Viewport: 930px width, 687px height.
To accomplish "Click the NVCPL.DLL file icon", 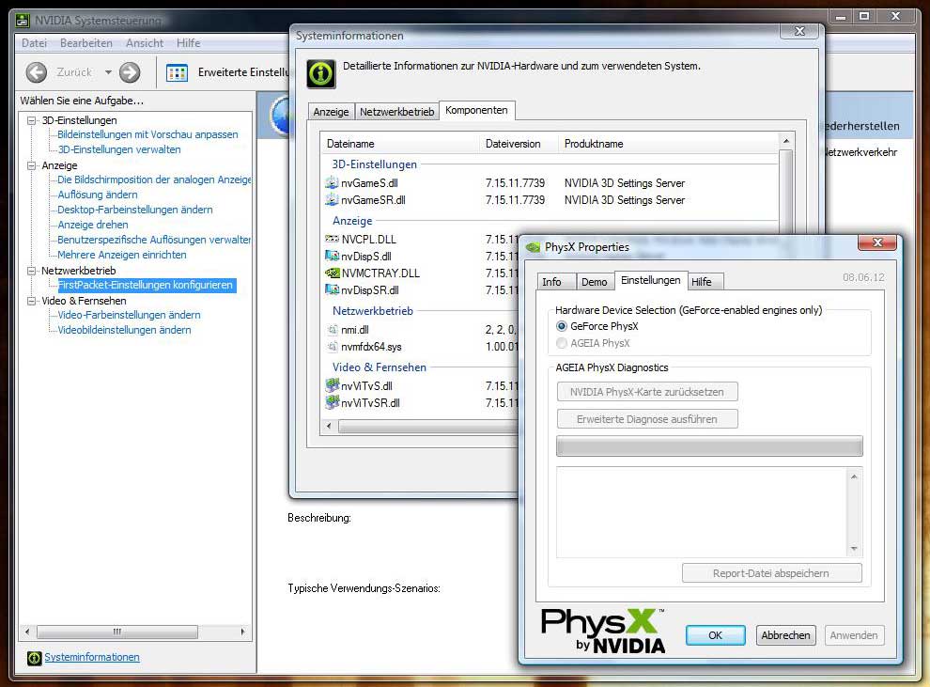I will (x=332, y=239).
